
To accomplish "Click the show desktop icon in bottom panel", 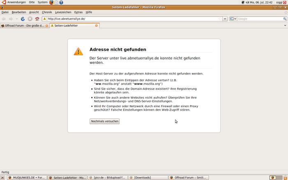I will coord(2,178).
